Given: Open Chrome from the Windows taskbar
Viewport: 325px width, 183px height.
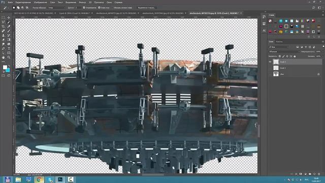Looking at the screenshot, I should click(x=39, y=179).
